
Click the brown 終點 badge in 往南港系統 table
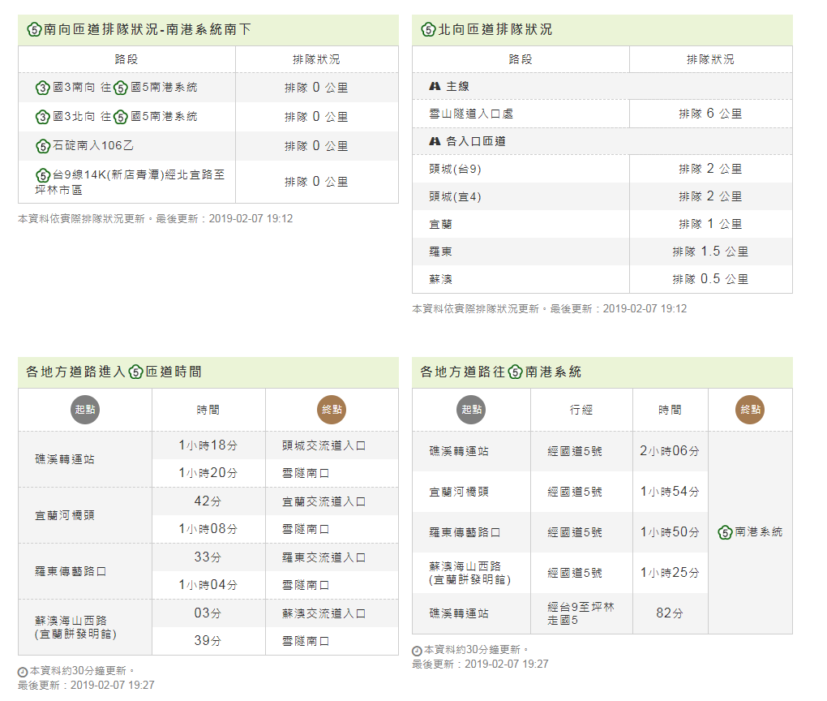750,410
